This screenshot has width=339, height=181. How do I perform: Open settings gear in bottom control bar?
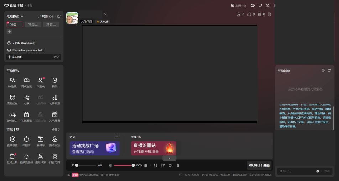click(x=178, y=165)
